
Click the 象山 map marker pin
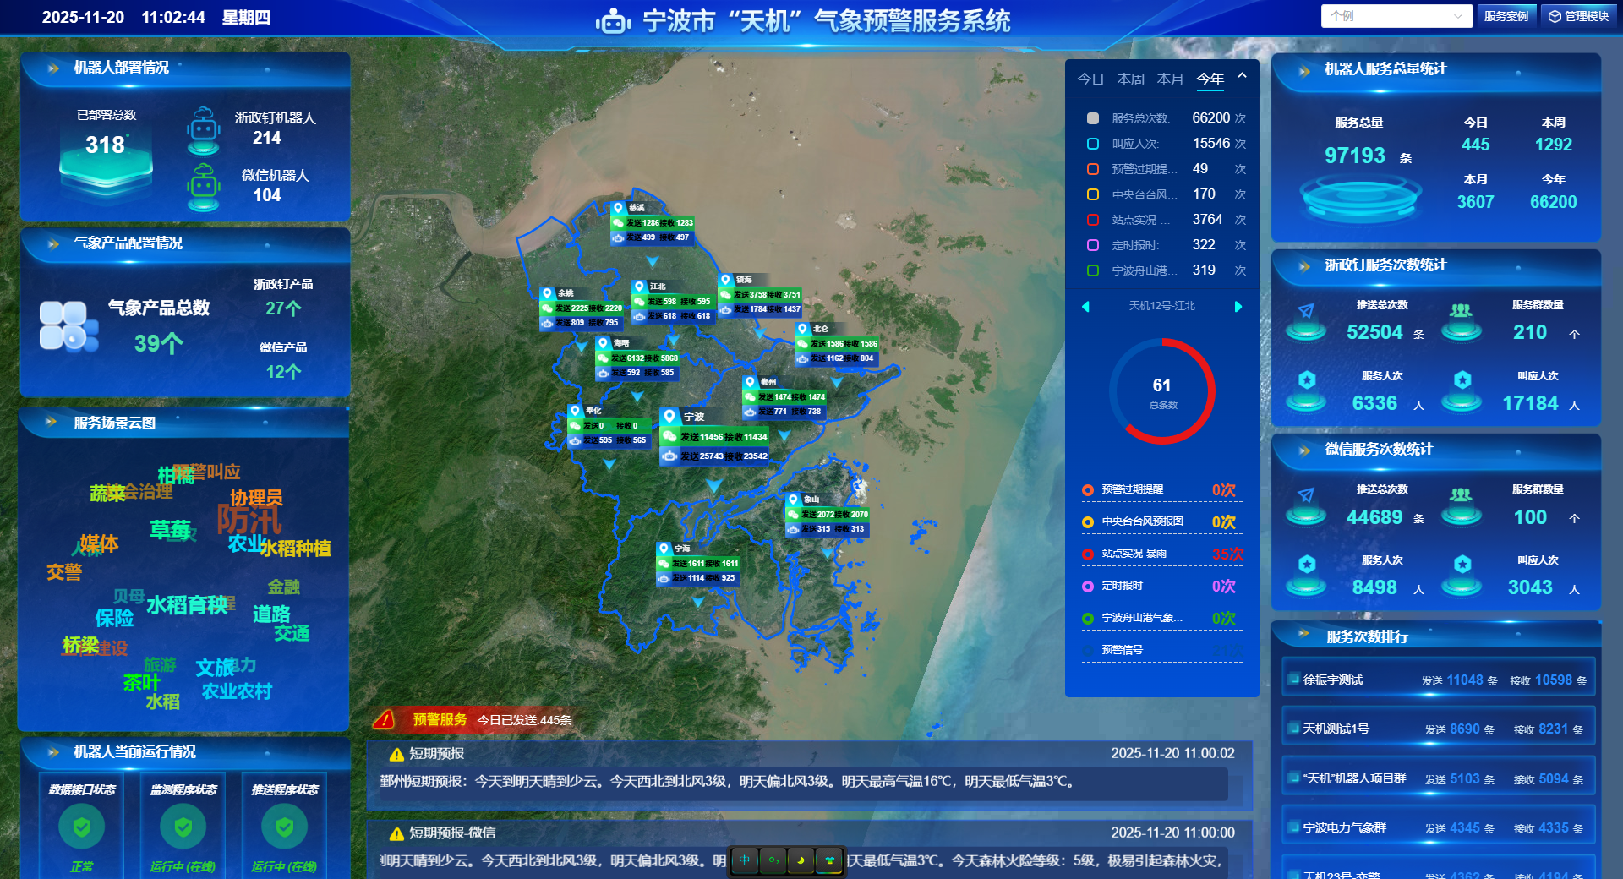(793, 499)
